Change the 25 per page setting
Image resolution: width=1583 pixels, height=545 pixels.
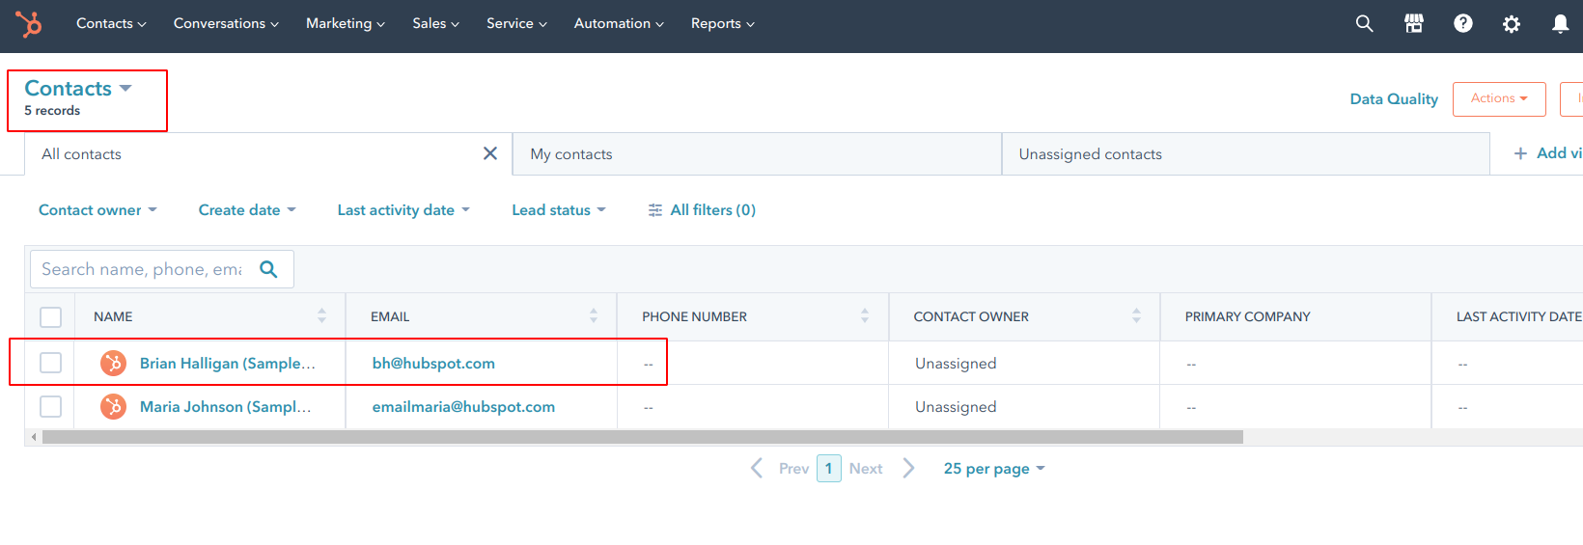[994, 468]
